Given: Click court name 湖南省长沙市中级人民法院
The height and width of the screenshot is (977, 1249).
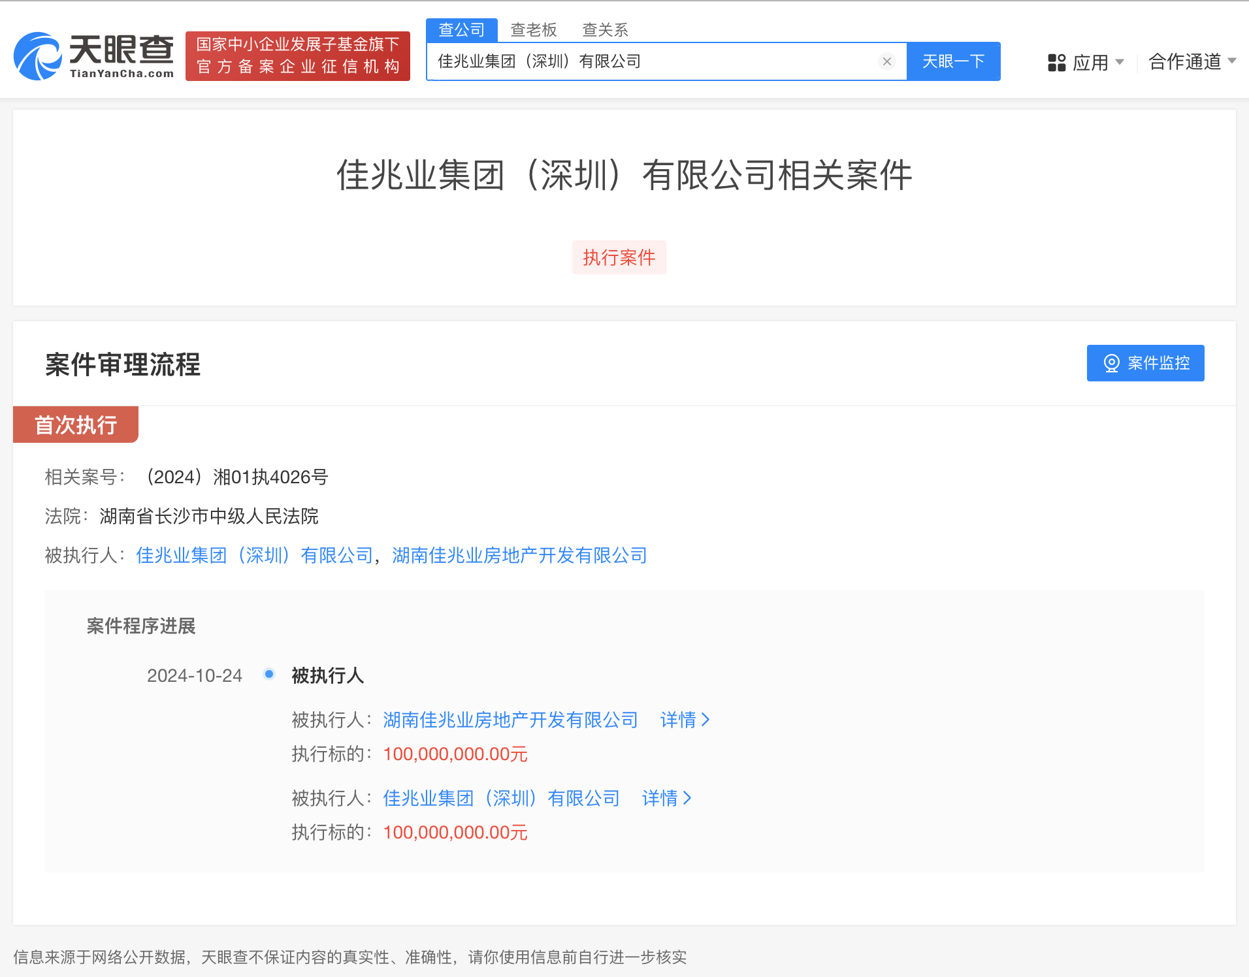Looking at the screenshot, I should pos(209,516).
